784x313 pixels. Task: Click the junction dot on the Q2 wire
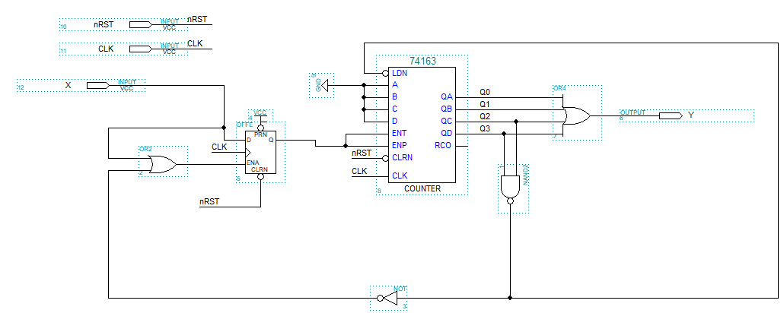tap(516, 122)
